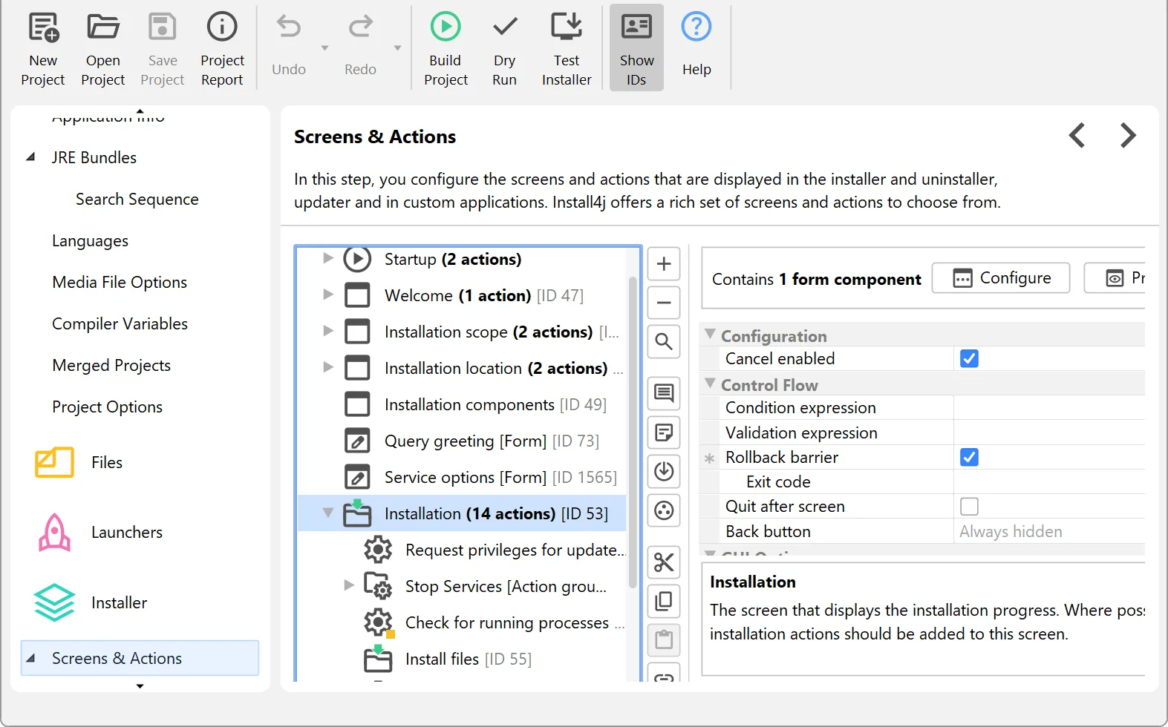Select Compiler Variables in the sidebar

click(x=120, y=324)
